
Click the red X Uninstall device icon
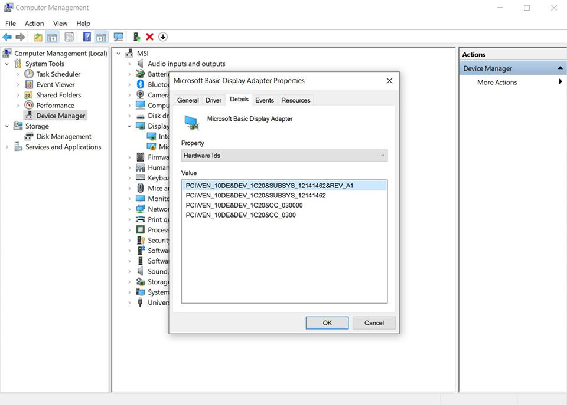tap(149, 37)
